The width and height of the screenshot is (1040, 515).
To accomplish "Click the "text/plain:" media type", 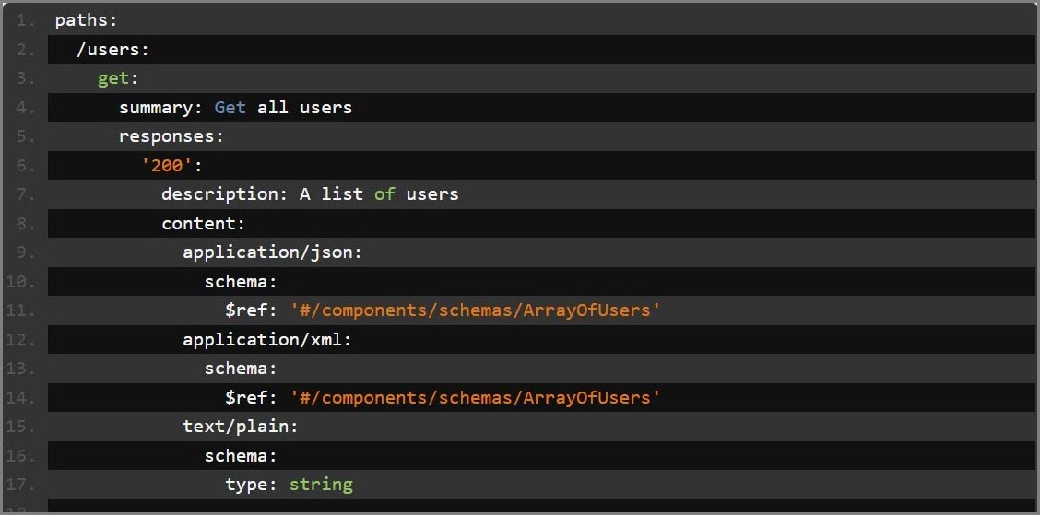I will click(x=241, y=427).
